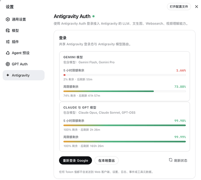Image resolution: width=201 pixels, height=180 pixels.
Task: Click the Gemini 5 小时限额 progress bar
Action: coord(125,75)
